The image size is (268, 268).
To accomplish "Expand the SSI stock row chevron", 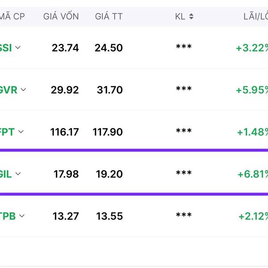I will pyautogui.click(x=18, y=47).
